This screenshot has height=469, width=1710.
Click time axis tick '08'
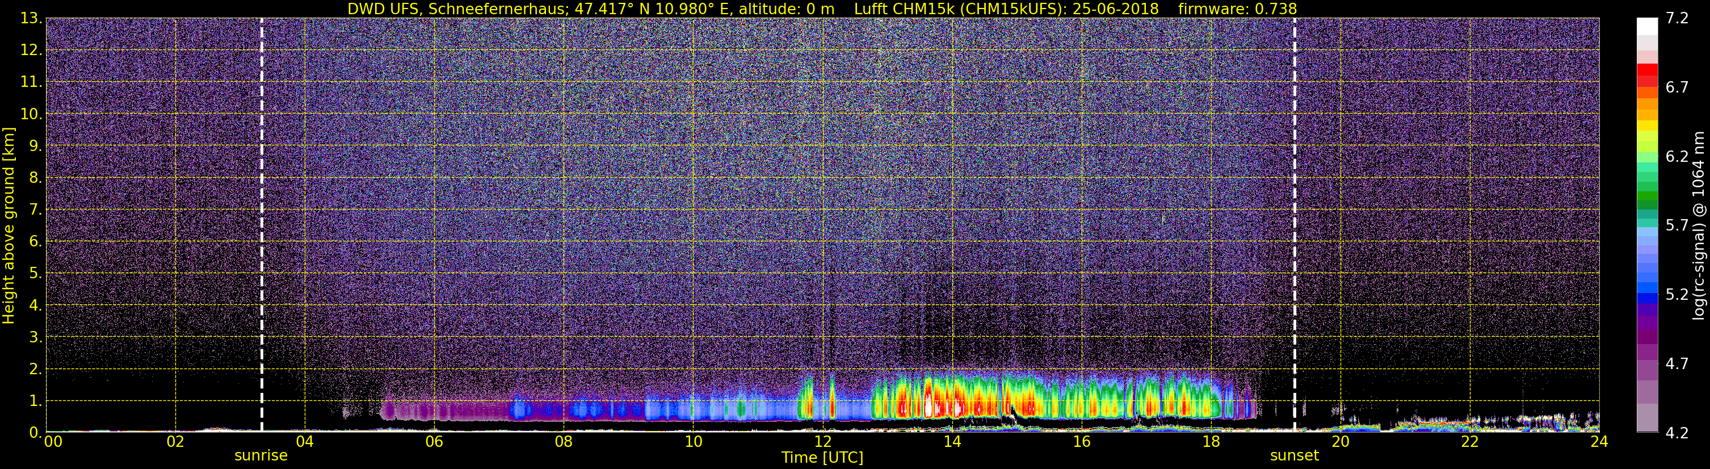point(564,442)
